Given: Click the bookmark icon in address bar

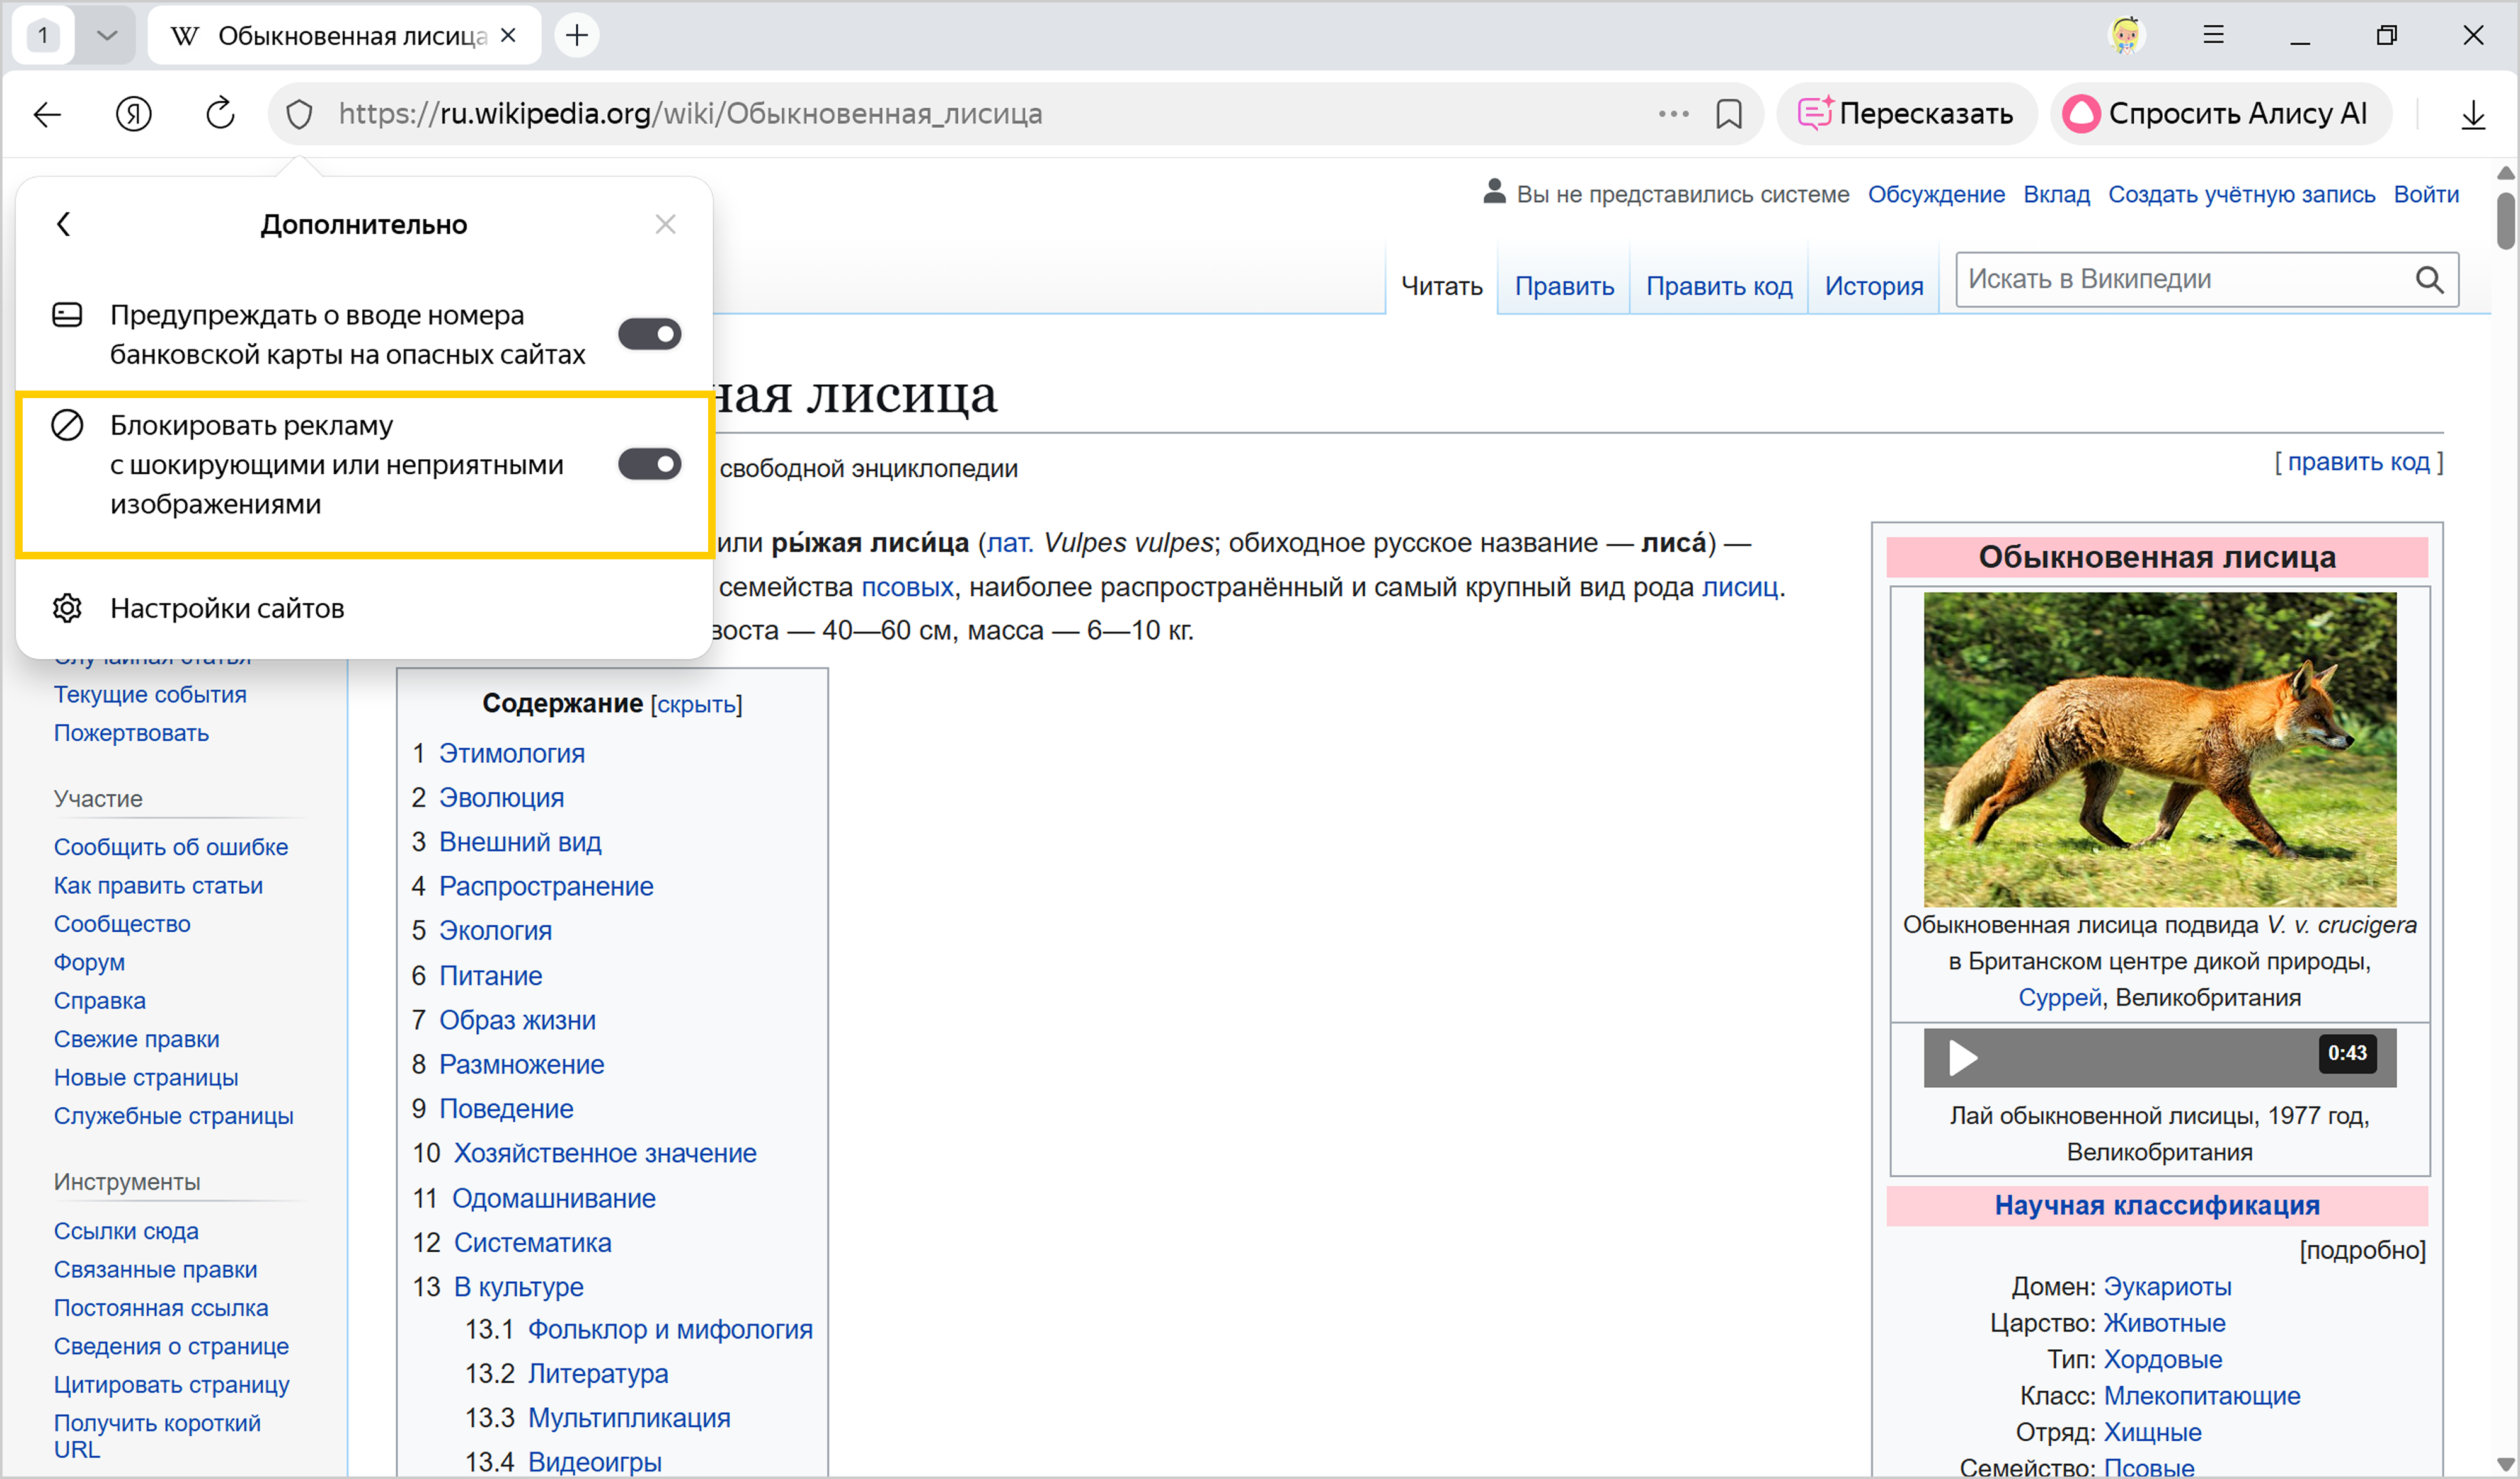Looking at the screenshot, I should [x=1729, y=114].
